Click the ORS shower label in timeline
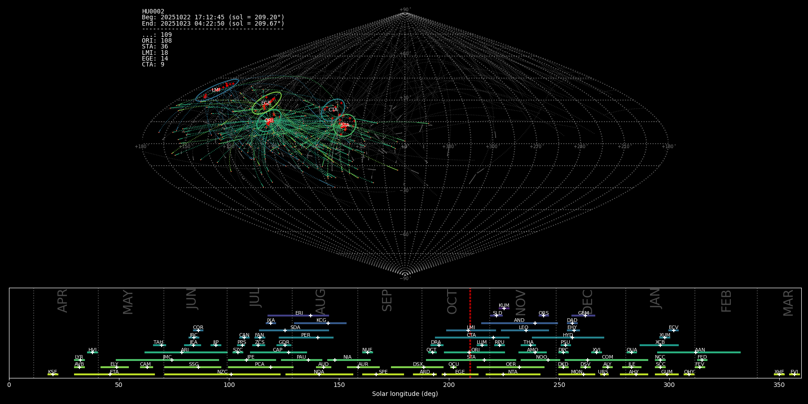808x404 pixels. tap(544, 313)
